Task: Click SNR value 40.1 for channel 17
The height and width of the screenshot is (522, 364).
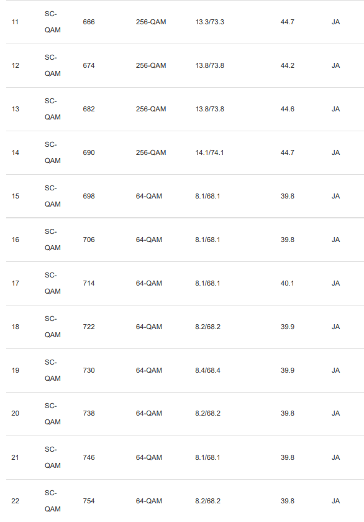Action: coord(287,283)
